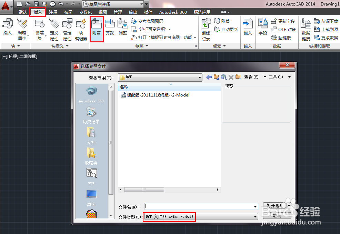Image resolution: width=340 pixels, height=234 pixels.
Task: Select 桌面 in places sidebar
Action: pos(91,198)
